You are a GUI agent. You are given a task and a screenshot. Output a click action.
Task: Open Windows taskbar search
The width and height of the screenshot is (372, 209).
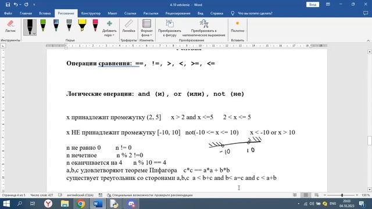point(20,204)
